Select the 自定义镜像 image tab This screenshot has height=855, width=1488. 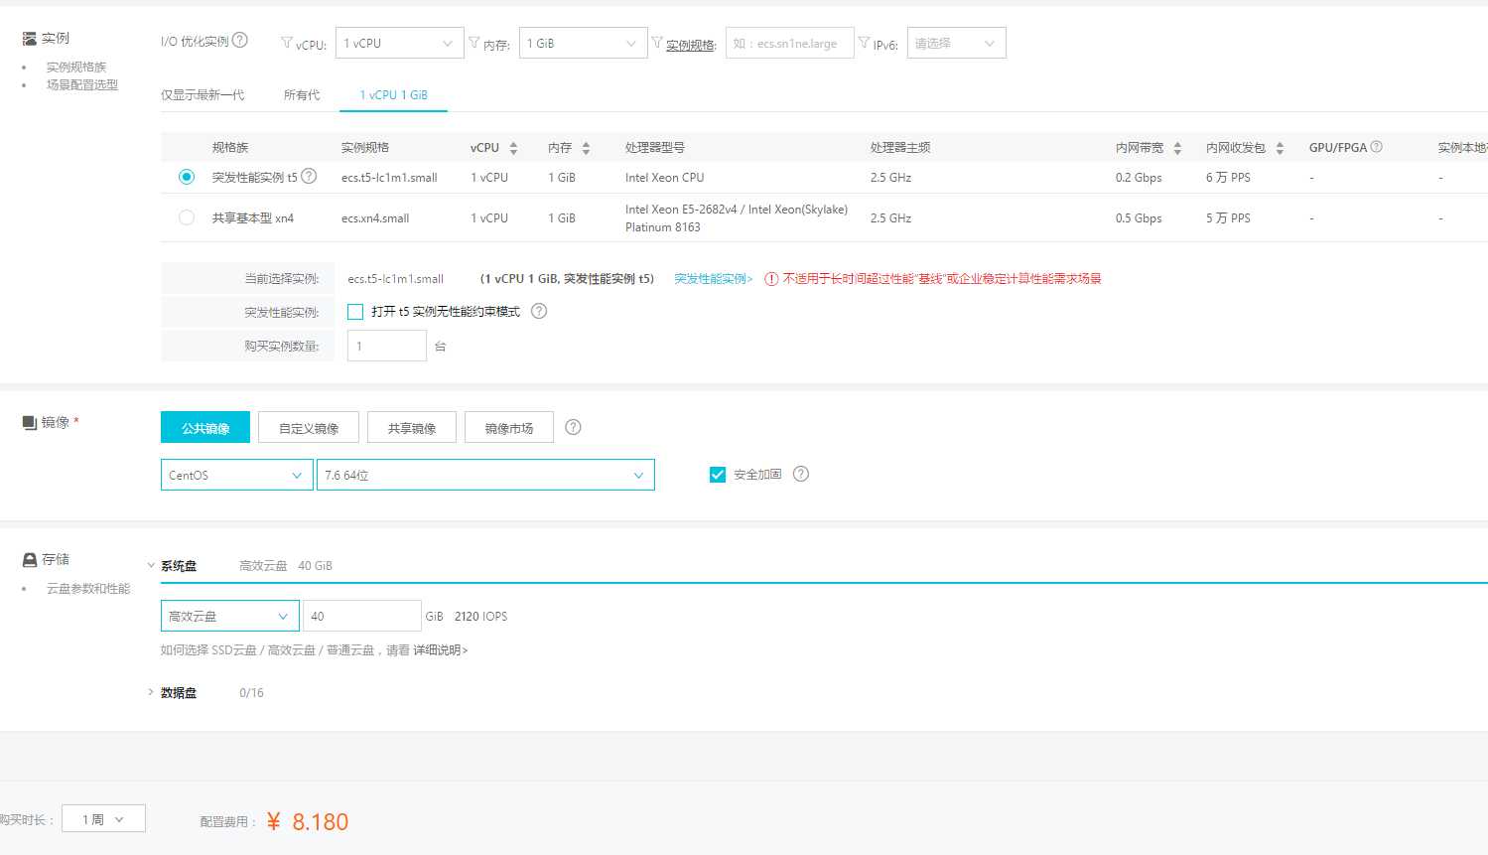pos(309,427)
